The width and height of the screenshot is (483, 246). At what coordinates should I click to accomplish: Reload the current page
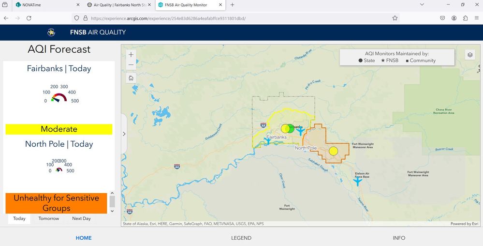tap(29, 18)
